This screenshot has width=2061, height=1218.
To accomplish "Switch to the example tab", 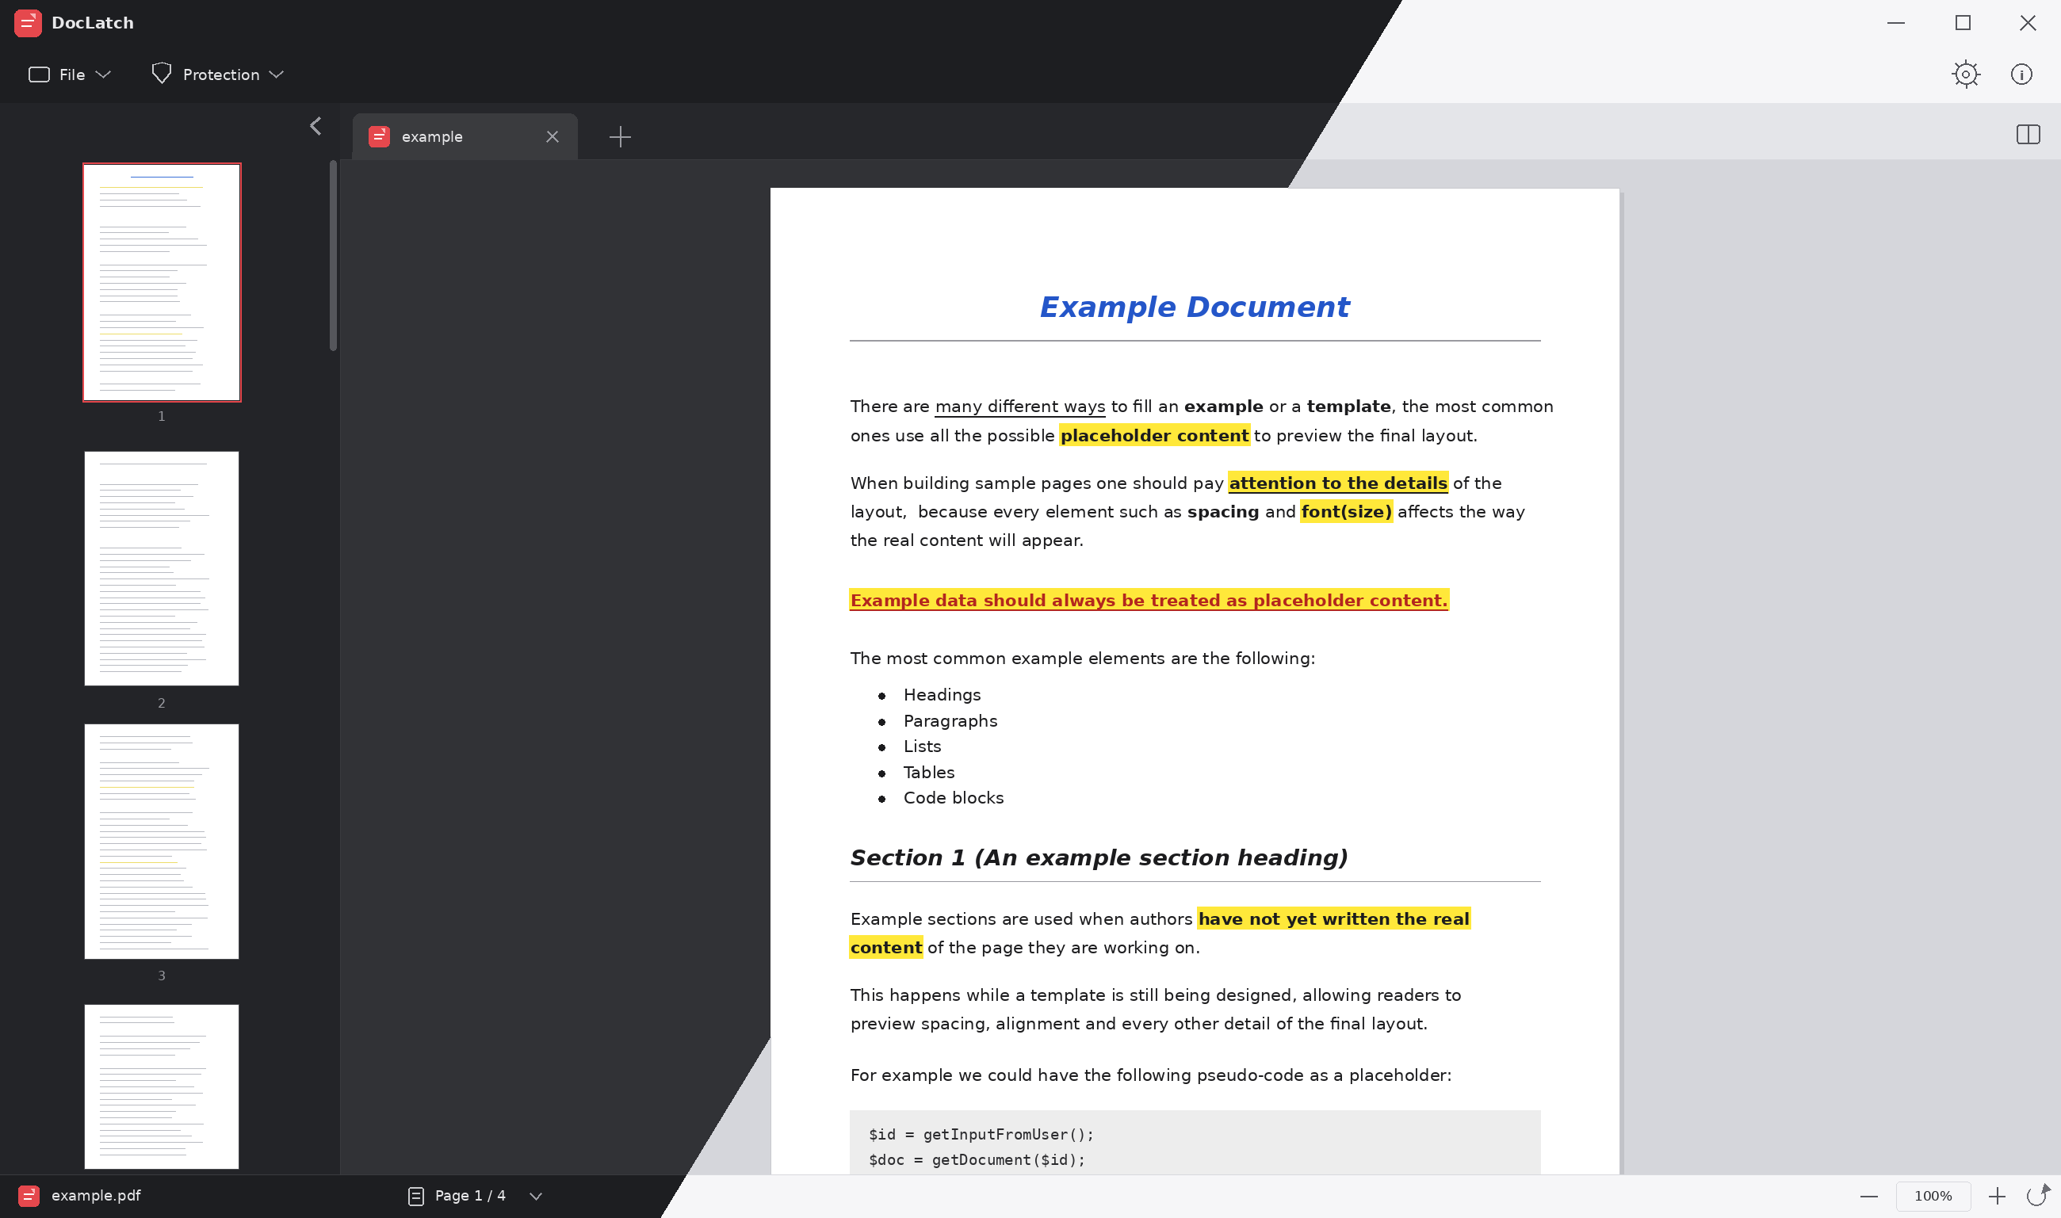I will click(x=465, y=136).
